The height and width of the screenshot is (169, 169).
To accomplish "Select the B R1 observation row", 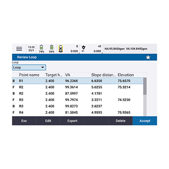I will [78, 81].
